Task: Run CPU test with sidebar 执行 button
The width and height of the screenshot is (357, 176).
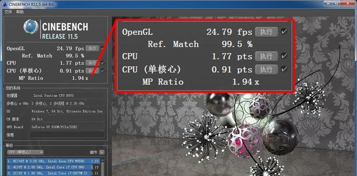Action: click(x=92, y=63)
